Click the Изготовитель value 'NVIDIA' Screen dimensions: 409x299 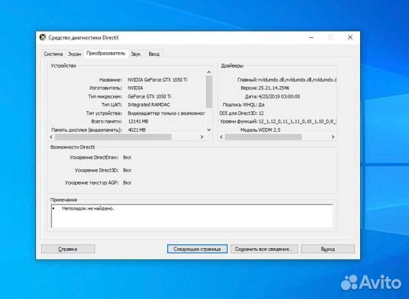tap(135, 88)
